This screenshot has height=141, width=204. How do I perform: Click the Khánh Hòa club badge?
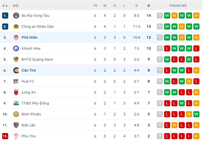16,48
